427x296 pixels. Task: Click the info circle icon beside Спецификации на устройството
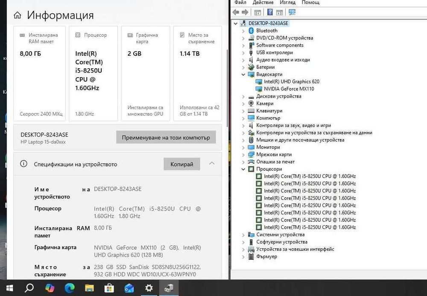23,164
